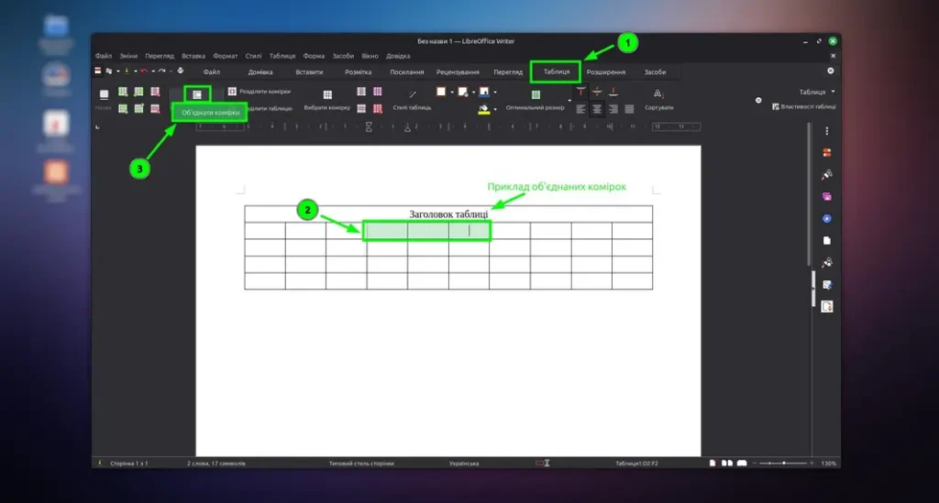
Task: Click the Українська language status field
Action: pos(464,463)
